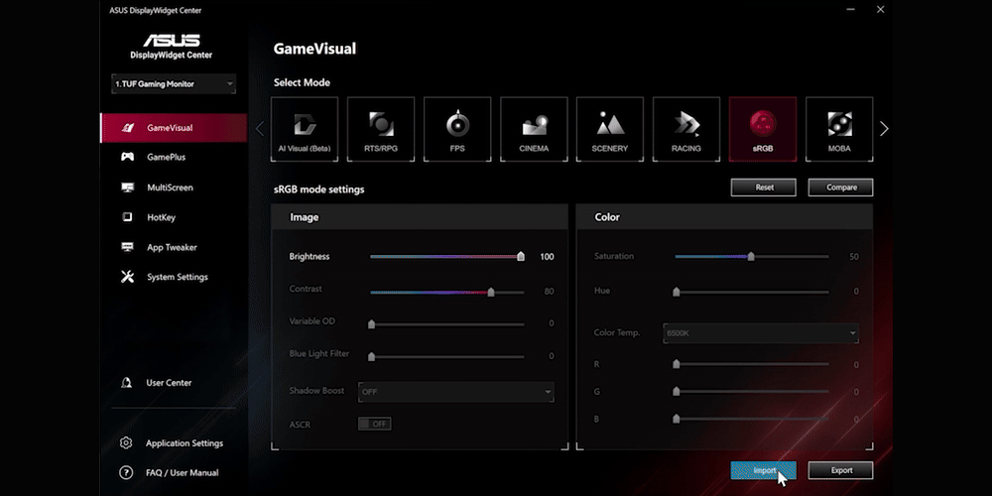Activate the Racing mode icon
992x496 pixels.
tap(685, 129)
